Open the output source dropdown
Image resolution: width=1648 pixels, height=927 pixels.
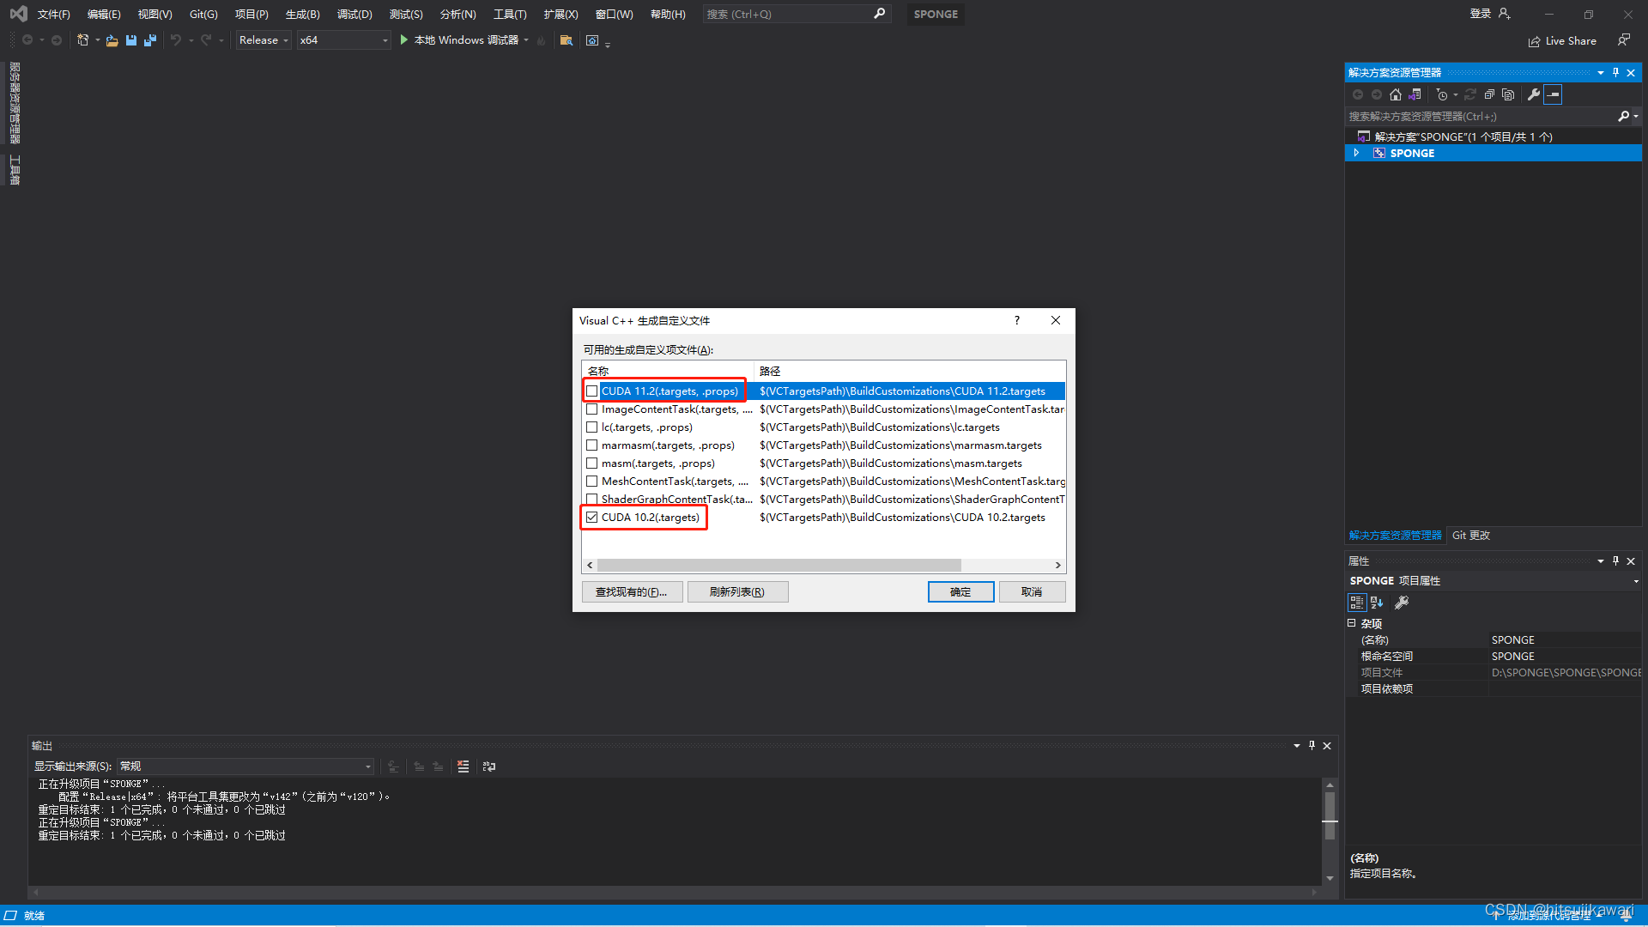[245, 766]
